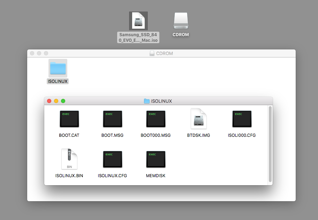Select the ISOLINUX.CFG exec file icon
Image resolution: width=318 pixels, height=220 pixels.
(x=113, y=159)
